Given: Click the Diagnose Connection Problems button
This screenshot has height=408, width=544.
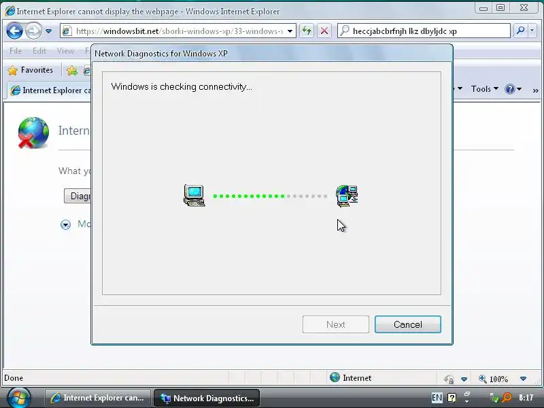Looking at the screenshot, I should 78,196.
